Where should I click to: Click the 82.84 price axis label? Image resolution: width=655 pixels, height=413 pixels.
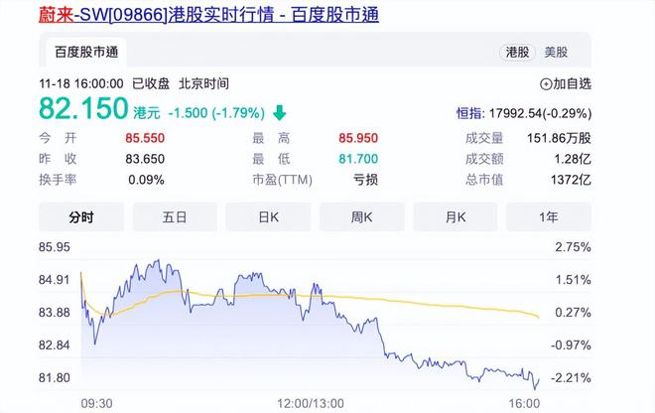tap(55, 345)
